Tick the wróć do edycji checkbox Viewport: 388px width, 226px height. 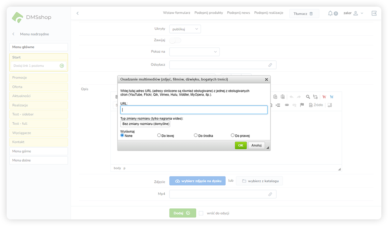click(x=201, y=213)
